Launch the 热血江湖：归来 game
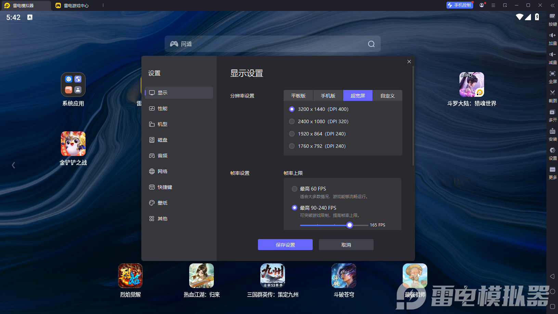Screen dimensions: 558x314 pos(202,276)
